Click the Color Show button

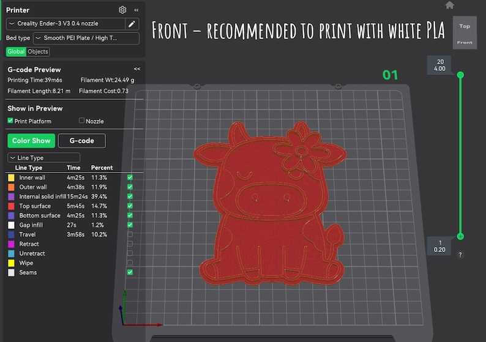(x=31, y=141)
